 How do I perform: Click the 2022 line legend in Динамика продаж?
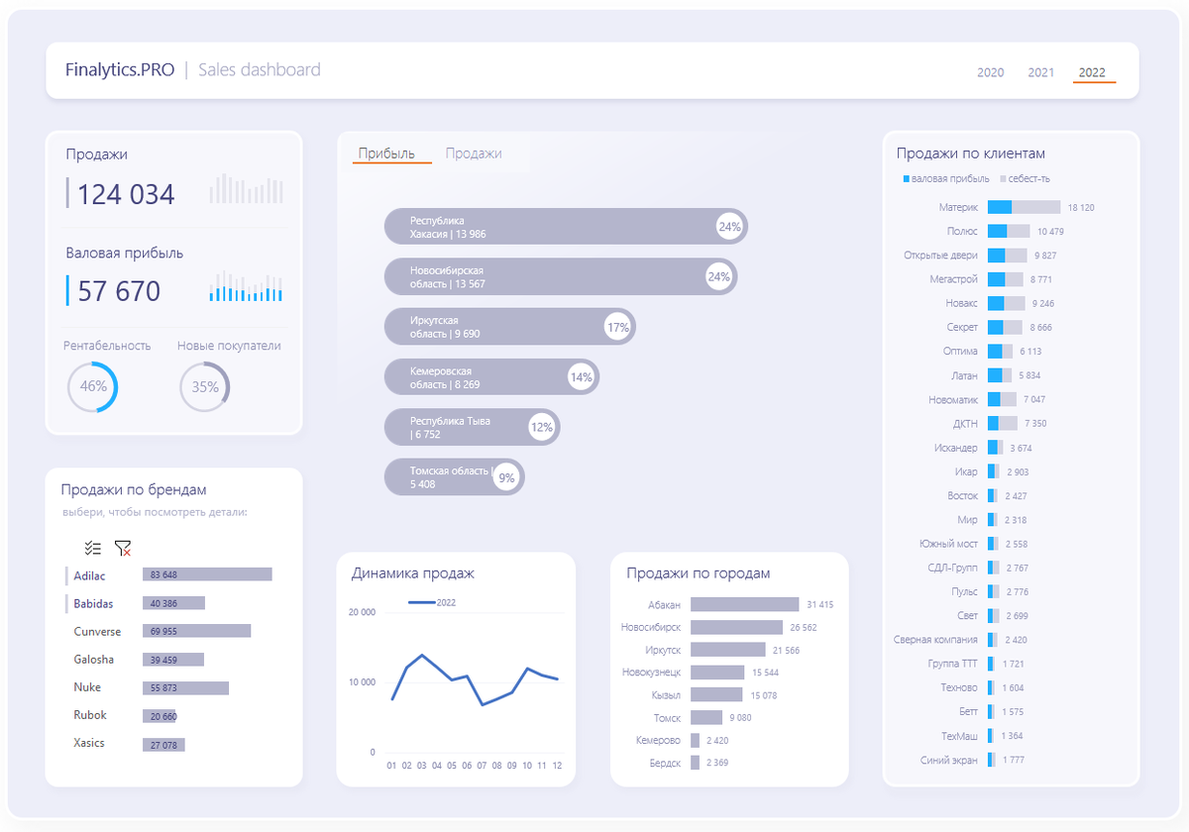432,602
